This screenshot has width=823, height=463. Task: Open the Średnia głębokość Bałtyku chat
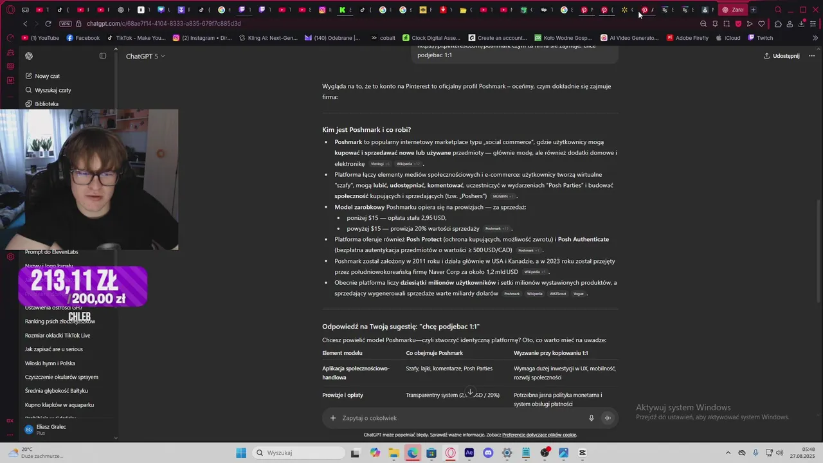click(56, 391)
